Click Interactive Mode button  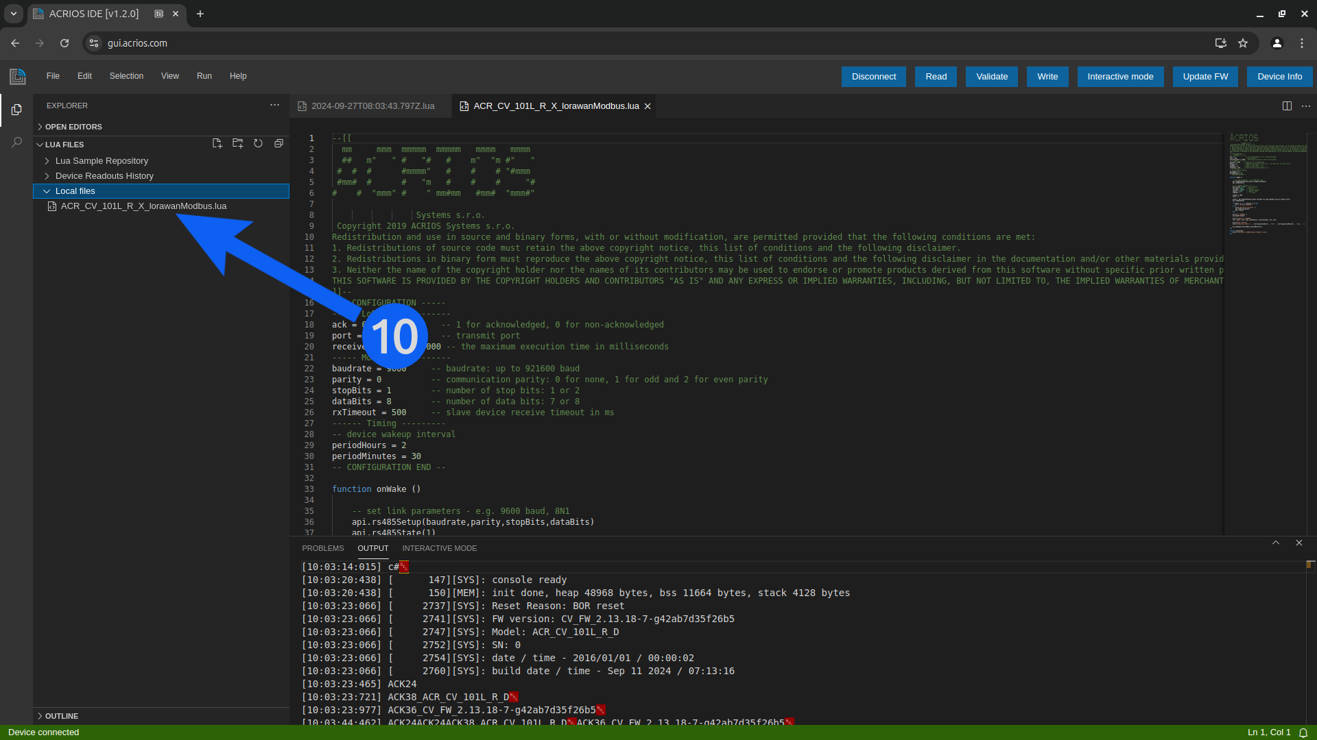(x=1120, y=76)
